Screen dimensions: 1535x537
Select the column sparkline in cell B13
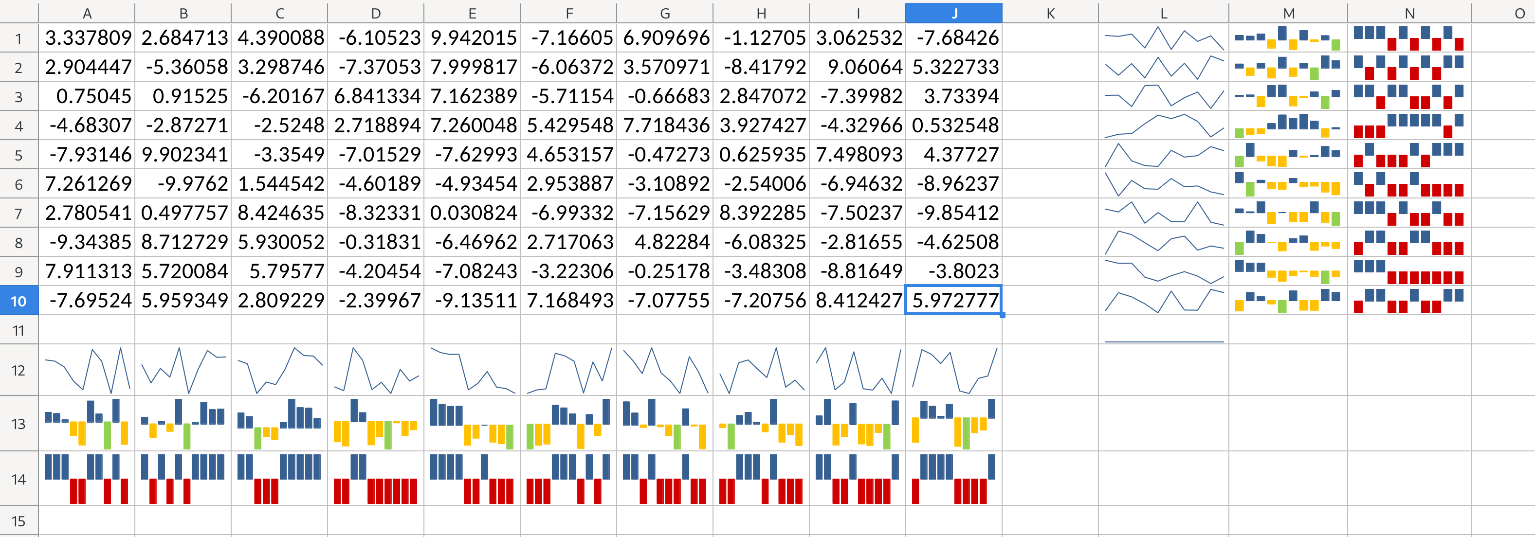tap(183, 423)
